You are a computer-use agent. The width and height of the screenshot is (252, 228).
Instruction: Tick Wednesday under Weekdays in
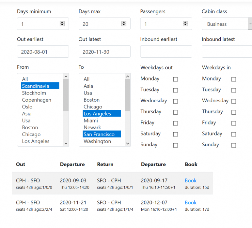coord(233,101)
